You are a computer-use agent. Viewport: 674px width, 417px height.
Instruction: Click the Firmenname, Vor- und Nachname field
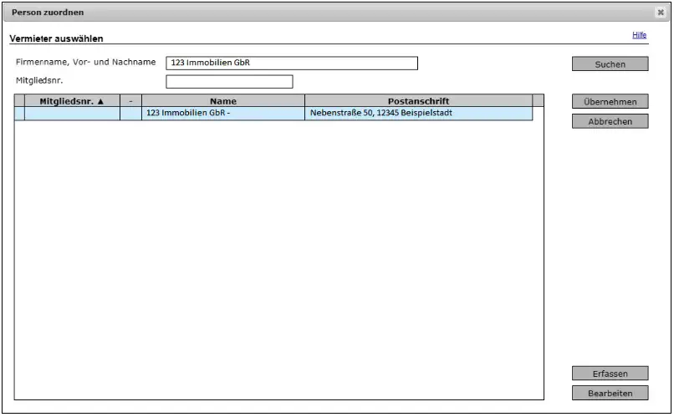point(291,64)
